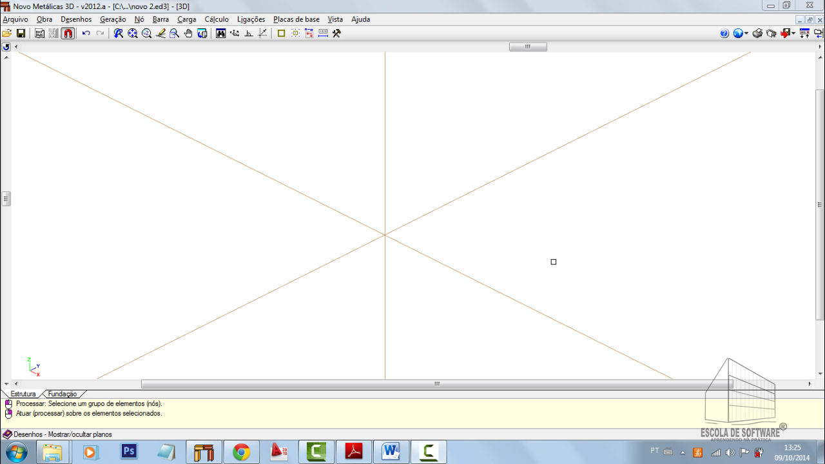Toggle the red magnet snap button
This screenshot has width=825, height=464.
coord(68,34)
